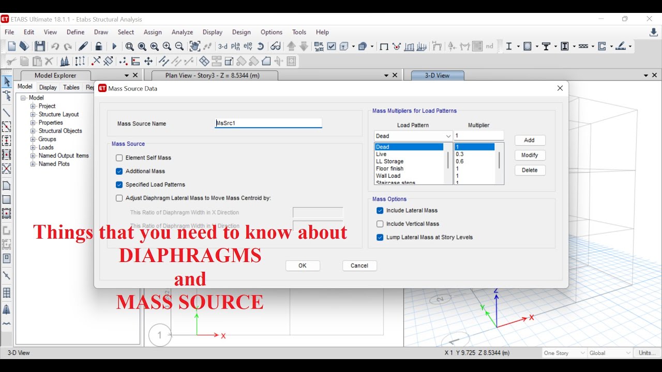Click the Undo arrow icon

[55, 47]
